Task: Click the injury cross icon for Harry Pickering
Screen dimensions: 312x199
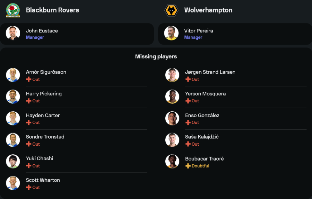Action: point(29,101)
